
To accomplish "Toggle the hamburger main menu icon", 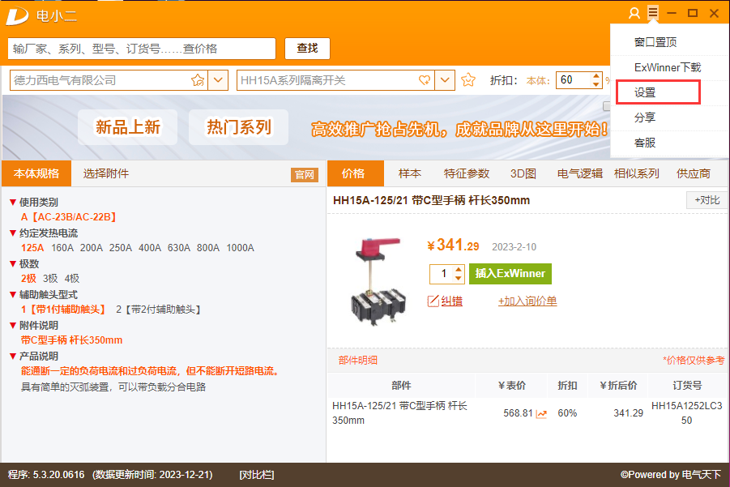I will 653,13.
